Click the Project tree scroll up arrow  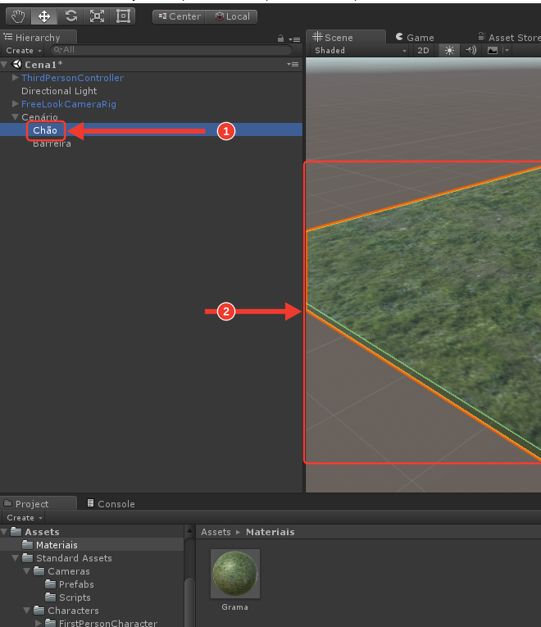[x=189, y=531]
